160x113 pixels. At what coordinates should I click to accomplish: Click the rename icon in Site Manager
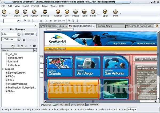(26, 46)
